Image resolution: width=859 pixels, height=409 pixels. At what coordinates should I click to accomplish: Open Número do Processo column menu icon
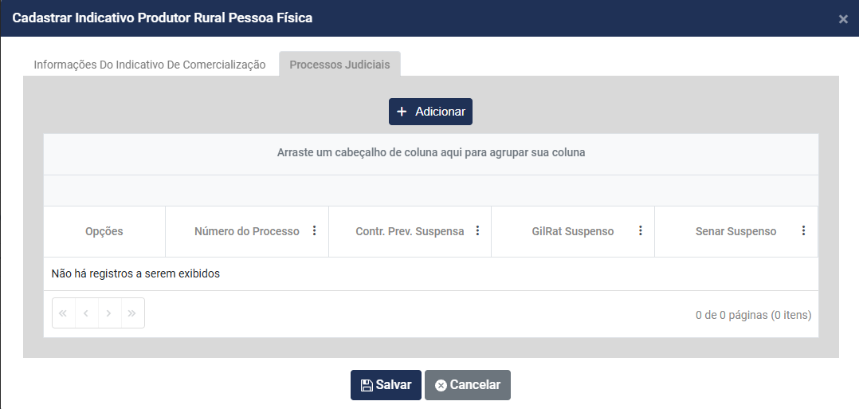[x=314, y=231]
